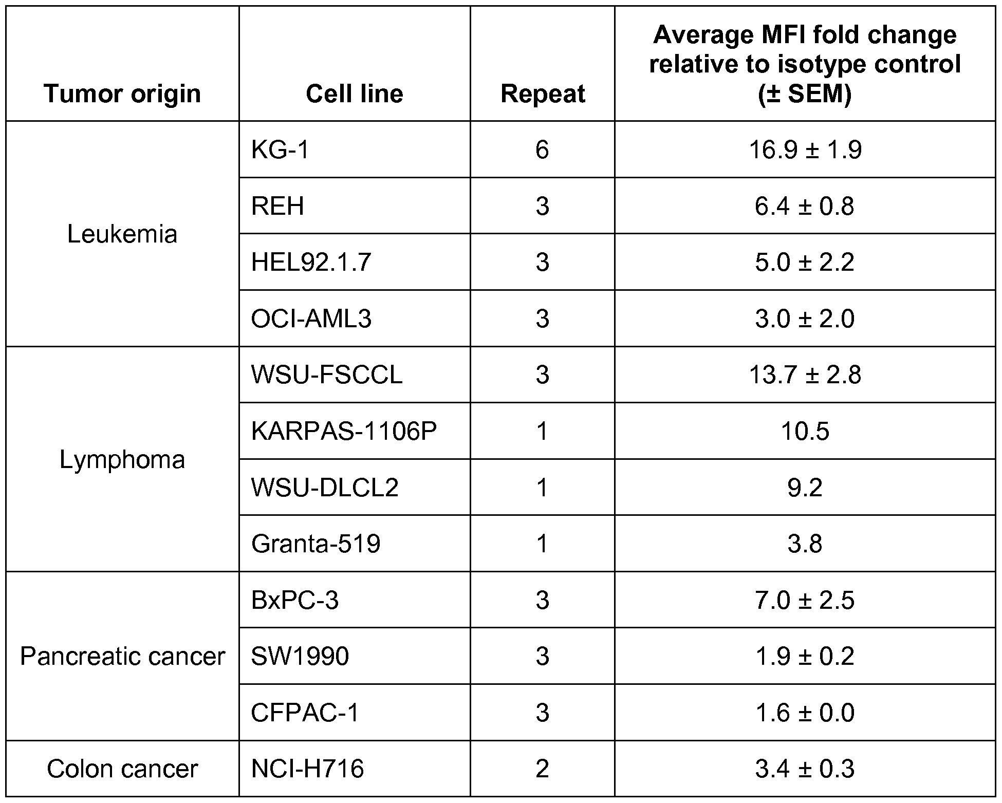Click the Tumor origin column header
Image resolution: width=1002 pixels, height=803 pixels.
[x=122, y=94]
